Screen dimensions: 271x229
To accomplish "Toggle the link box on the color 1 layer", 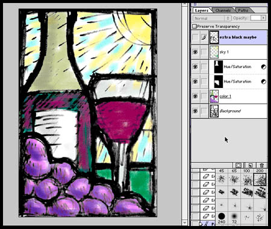I will 204,96.
